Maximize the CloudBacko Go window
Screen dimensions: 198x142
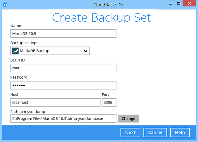pyautogui.click(x=178, y=3)
